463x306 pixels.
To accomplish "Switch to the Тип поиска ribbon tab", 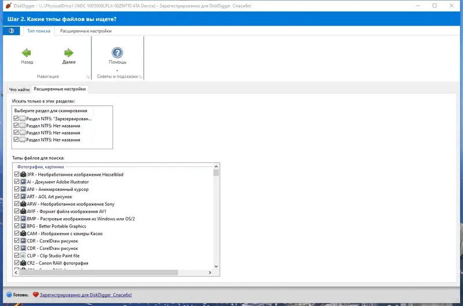I will point(39,31).
